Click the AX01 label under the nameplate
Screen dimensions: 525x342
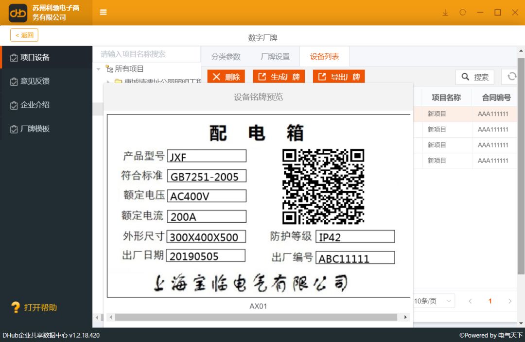(x=258, y=306)
